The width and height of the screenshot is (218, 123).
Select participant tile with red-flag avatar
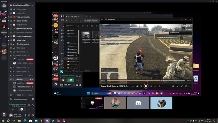[x=115, y=103]
